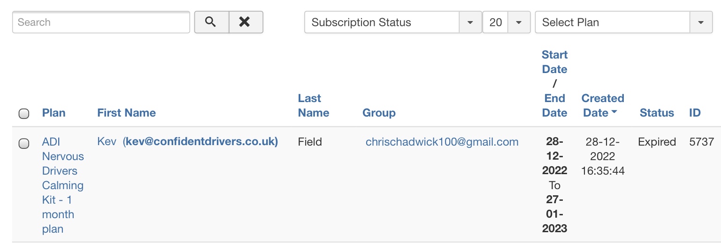Sort by the Status column header

pyautogui.click(x=657, y=113)
